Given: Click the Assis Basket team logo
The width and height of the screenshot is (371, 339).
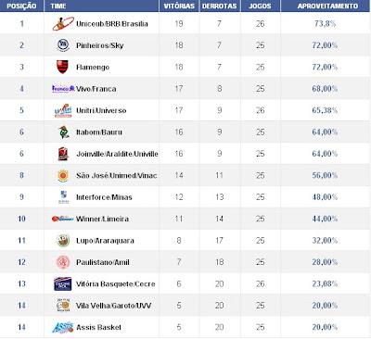Looking at the screenshot, I should 63,327.
